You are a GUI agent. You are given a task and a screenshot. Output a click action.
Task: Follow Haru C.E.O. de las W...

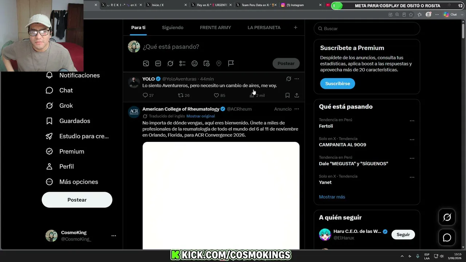(403, 235)
